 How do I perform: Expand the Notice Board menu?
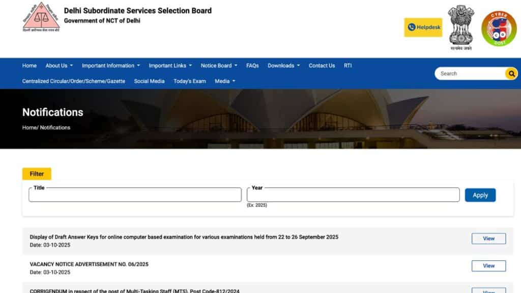pos(219,66)
